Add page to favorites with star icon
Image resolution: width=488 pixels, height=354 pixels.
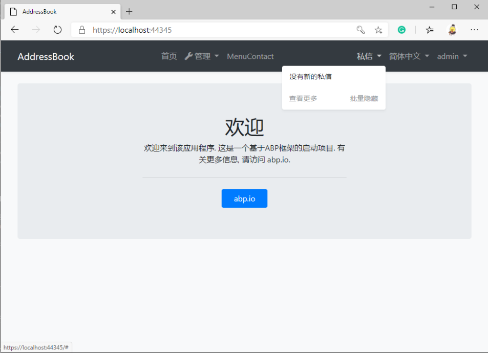point(378,30)
